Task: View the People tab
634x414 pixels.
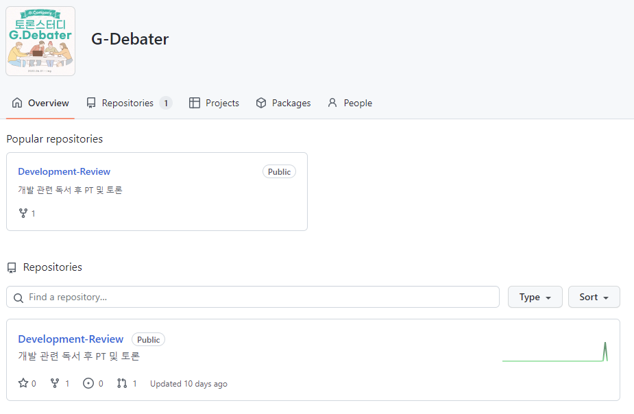Action: point(350,103)
